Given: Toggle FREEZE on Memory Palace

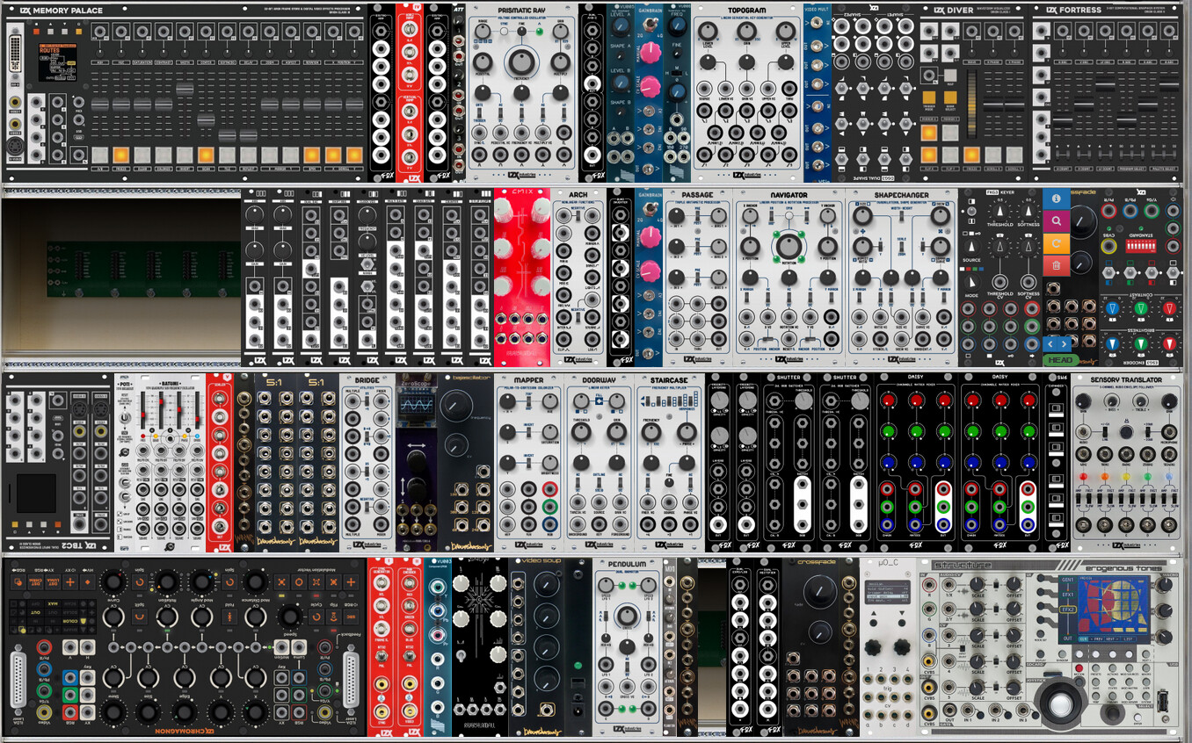Looking at the screenshot, I should point(120,155).
